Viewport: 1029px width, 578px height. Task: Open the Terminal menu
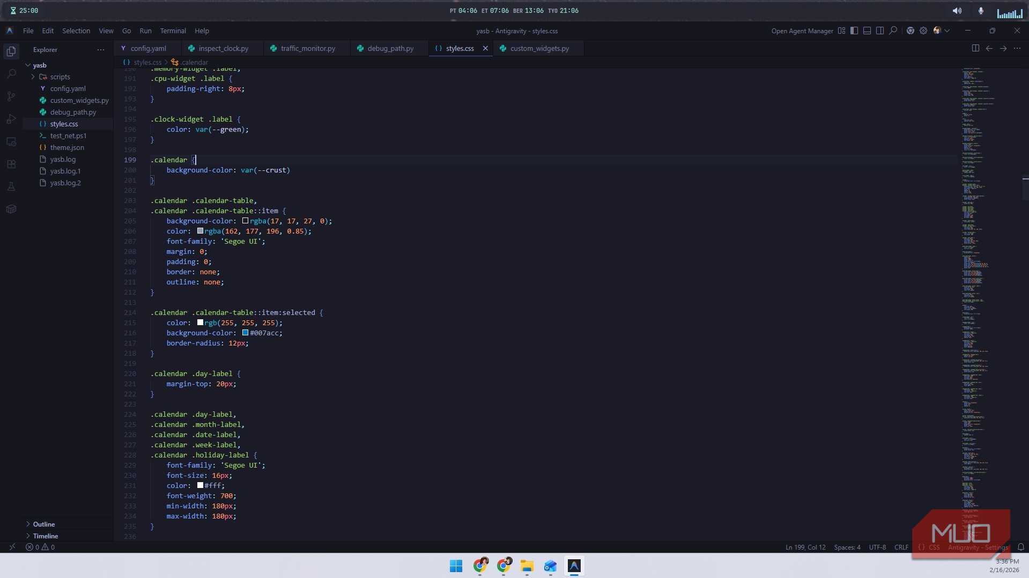[173, 31]
